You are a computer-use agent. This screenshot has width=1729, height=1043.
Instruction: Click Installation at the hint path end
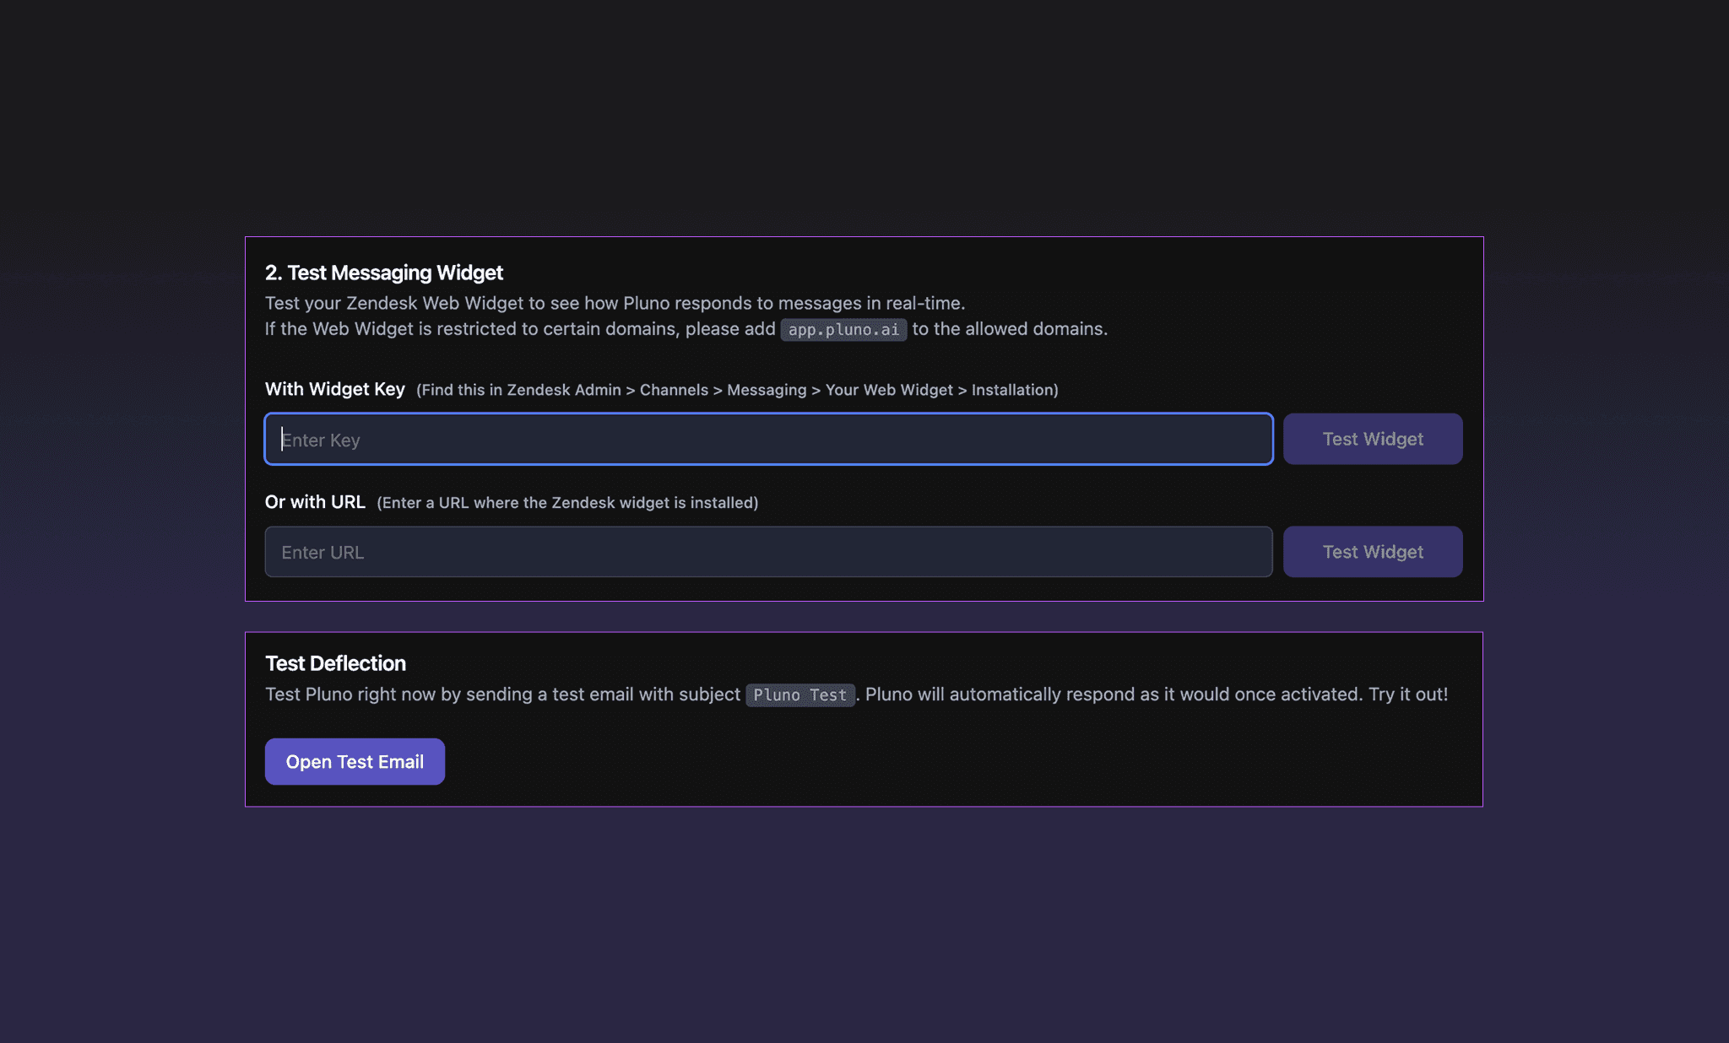[x=1012, y=390]
